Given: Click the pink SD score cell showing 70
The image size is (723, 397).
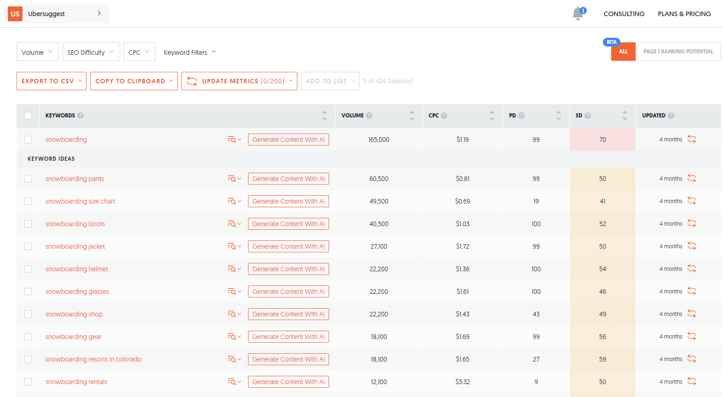Looking at the screenshot, I should point(602,140).
